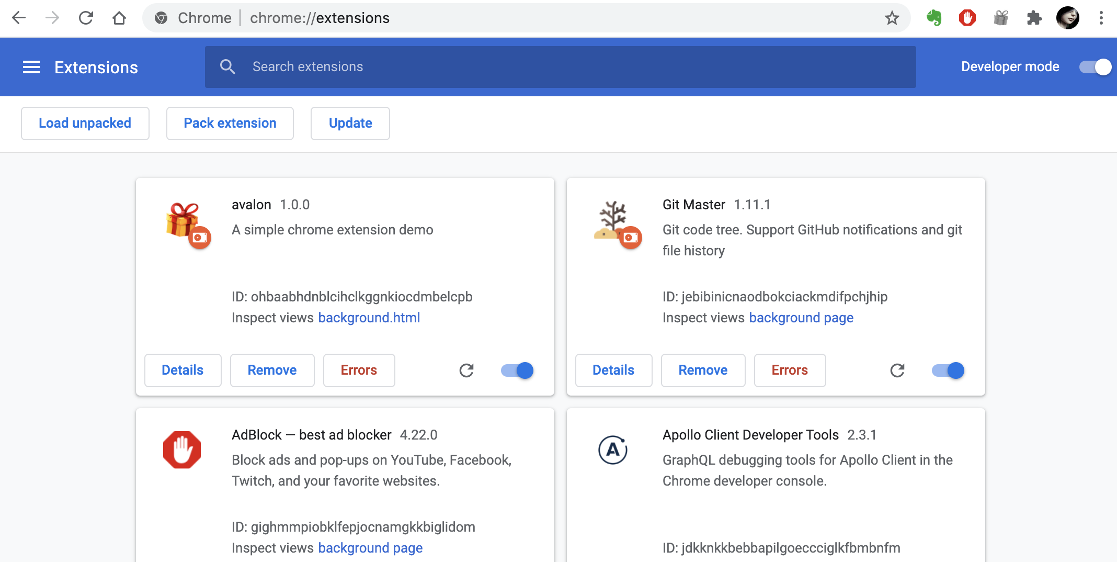Open the home page
Screen dimensions: 1117x562
[119, 18]
